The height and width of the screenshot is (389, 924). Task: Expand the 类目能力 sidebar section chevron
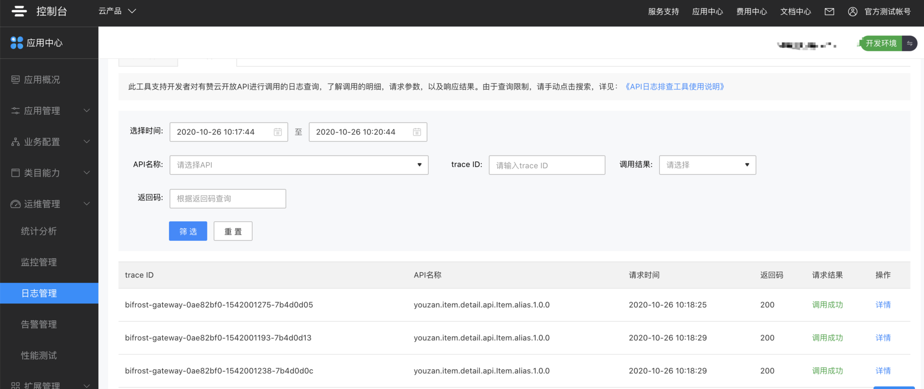click(x=87, y=173)
